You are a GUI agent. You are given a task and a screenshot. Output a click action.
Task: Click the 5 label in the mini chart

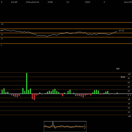click(84, 125)
